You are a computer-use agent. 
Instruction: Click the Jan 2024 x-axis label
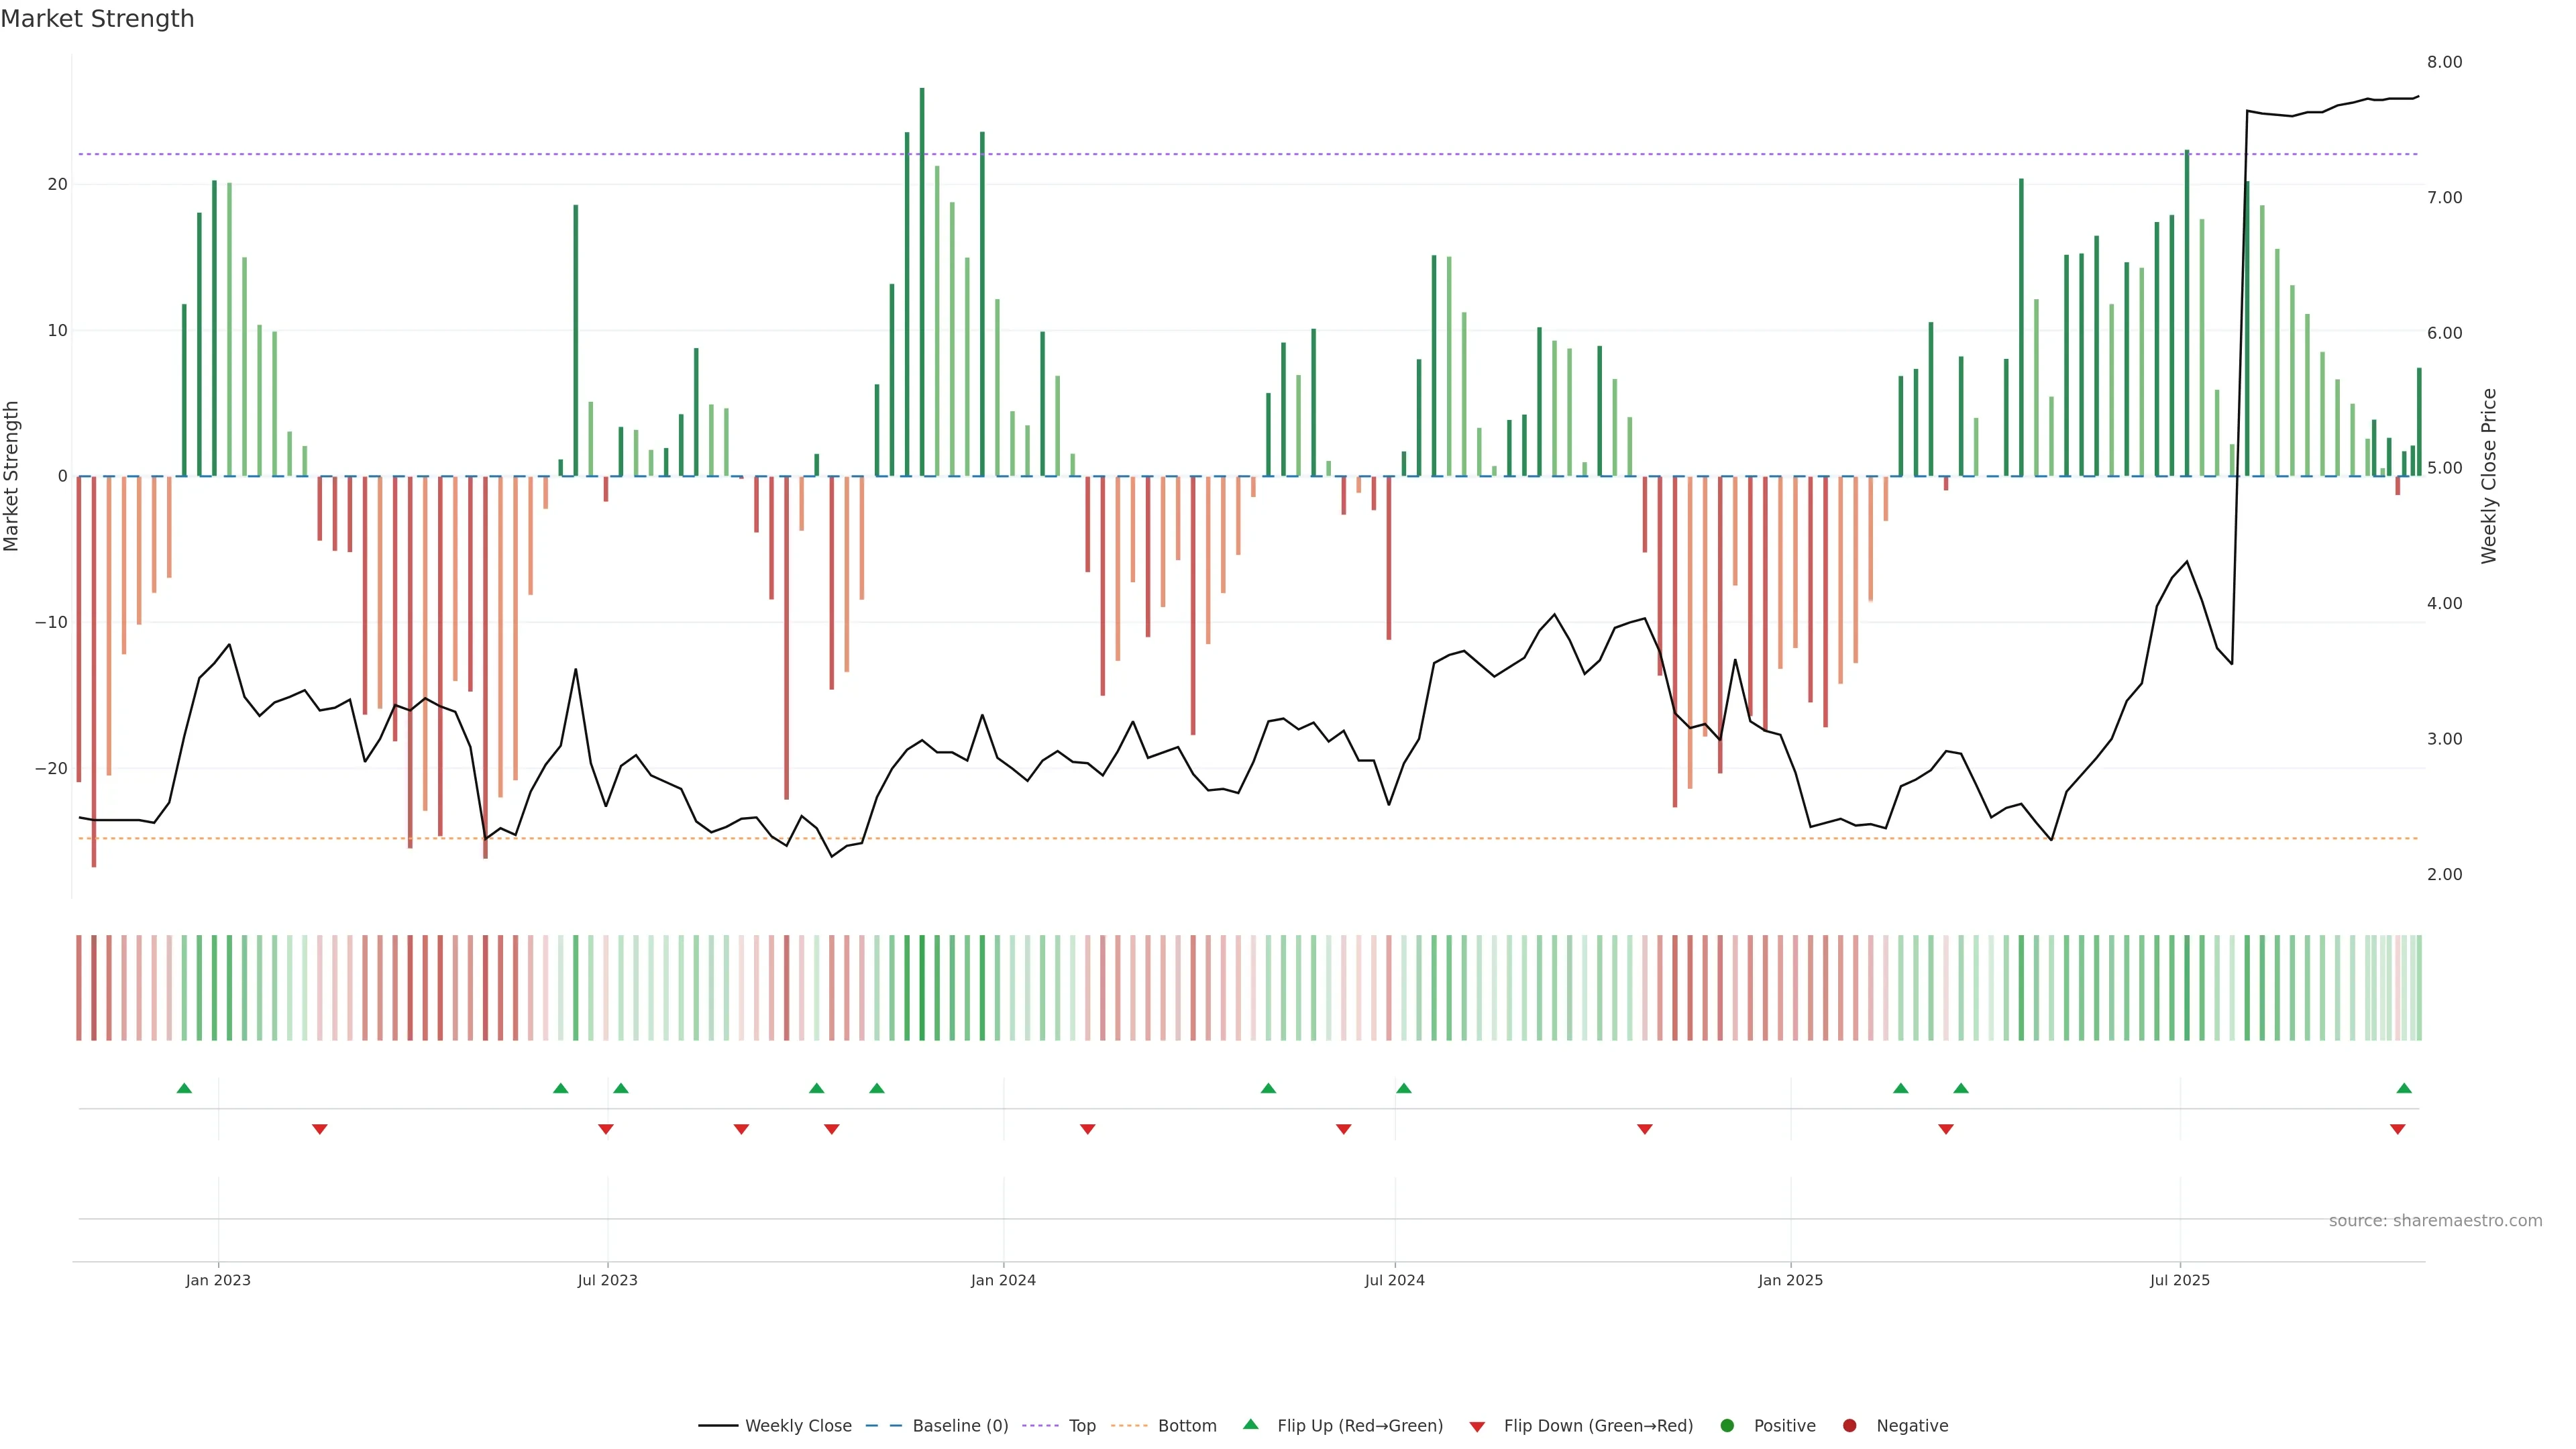[1003, 1280]
